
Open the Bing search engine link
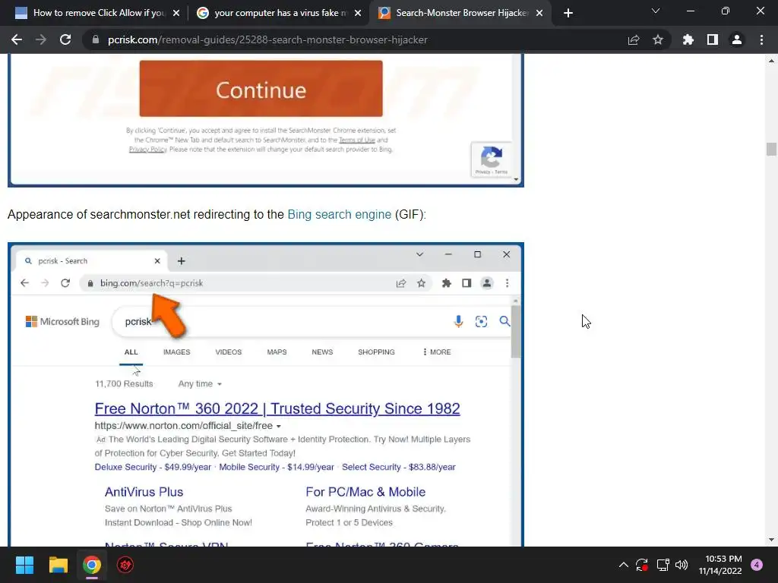340,214
